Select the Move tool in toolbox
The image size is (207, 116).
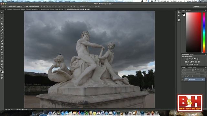2,13
